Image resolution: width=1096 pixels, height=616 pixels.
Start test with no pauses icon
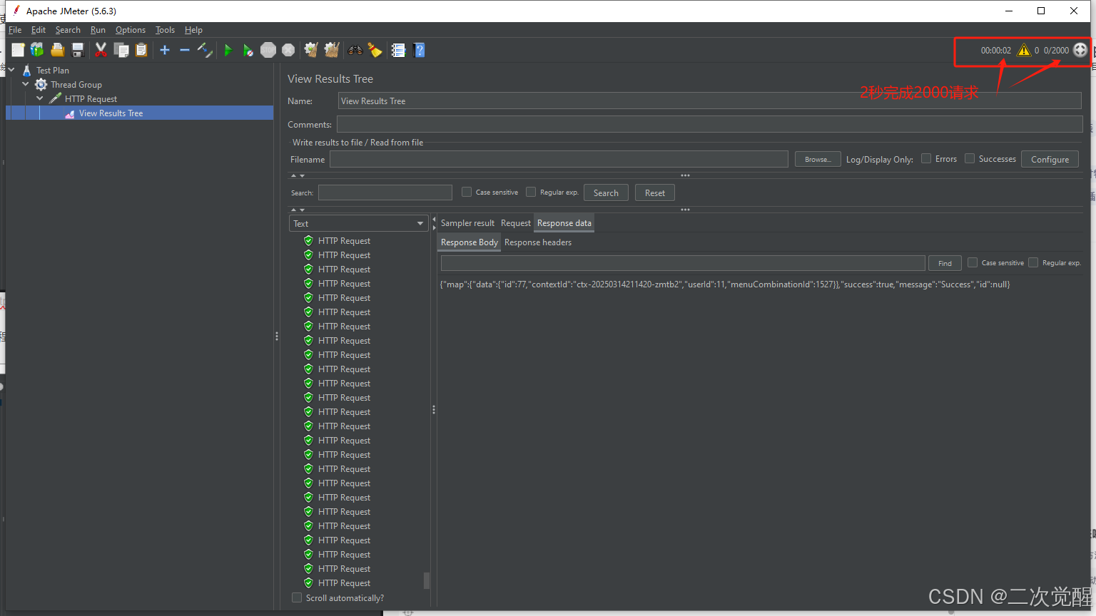[248, 50]
